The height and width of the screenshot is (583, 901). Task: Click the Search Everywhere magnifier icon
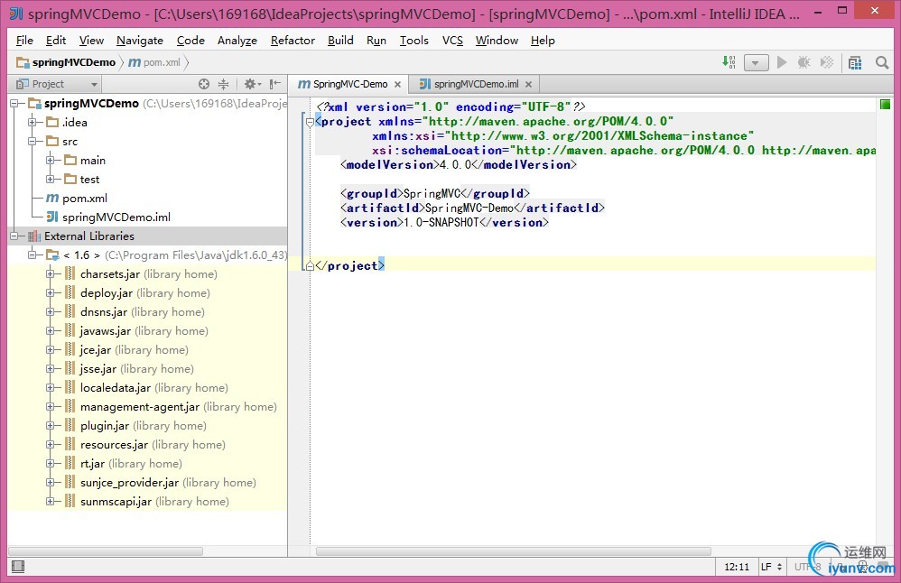click(882, 62)
